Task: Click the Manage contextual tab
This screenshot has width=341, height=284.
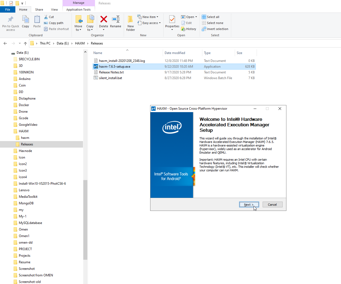Action: pos(79,3)
